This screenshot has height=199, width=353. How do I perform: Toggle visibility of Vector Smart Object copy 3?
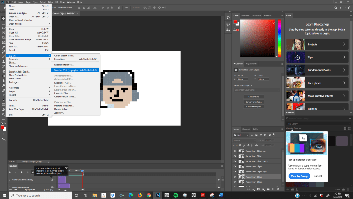tap(235, 172)
